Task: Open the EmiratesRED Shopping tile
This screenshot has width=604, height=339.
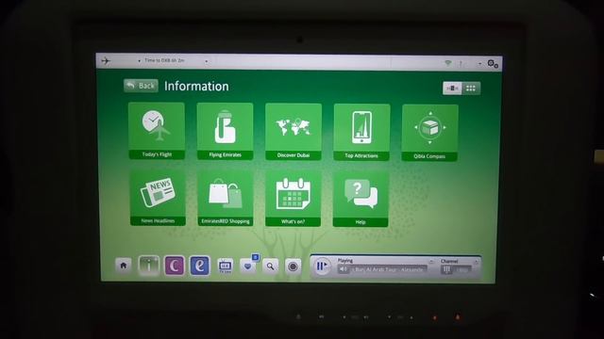Action: tap(226, 199)
